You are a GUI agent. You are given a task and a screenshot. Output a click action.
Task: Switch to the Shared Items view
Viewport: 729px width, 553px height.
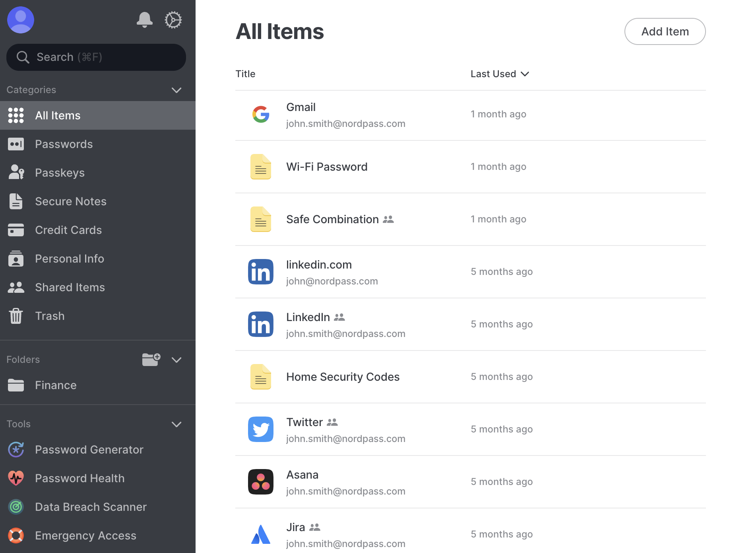point(70,287)
